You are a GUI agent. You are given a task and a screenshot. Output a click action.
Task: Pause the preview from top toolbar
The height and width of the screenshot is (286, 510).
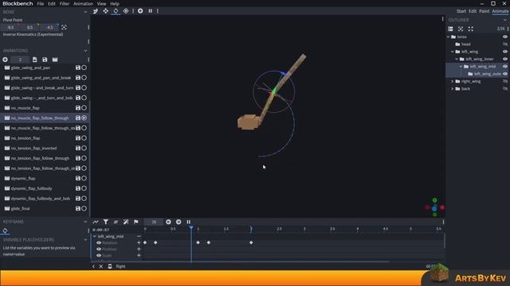[x=151, y=11]
